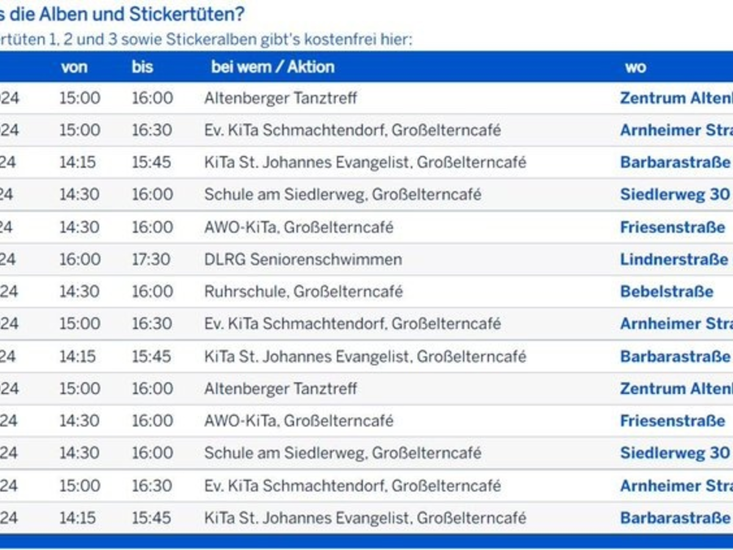
Task: Open the lower Friesenstraße link
Action: point(673,421)
